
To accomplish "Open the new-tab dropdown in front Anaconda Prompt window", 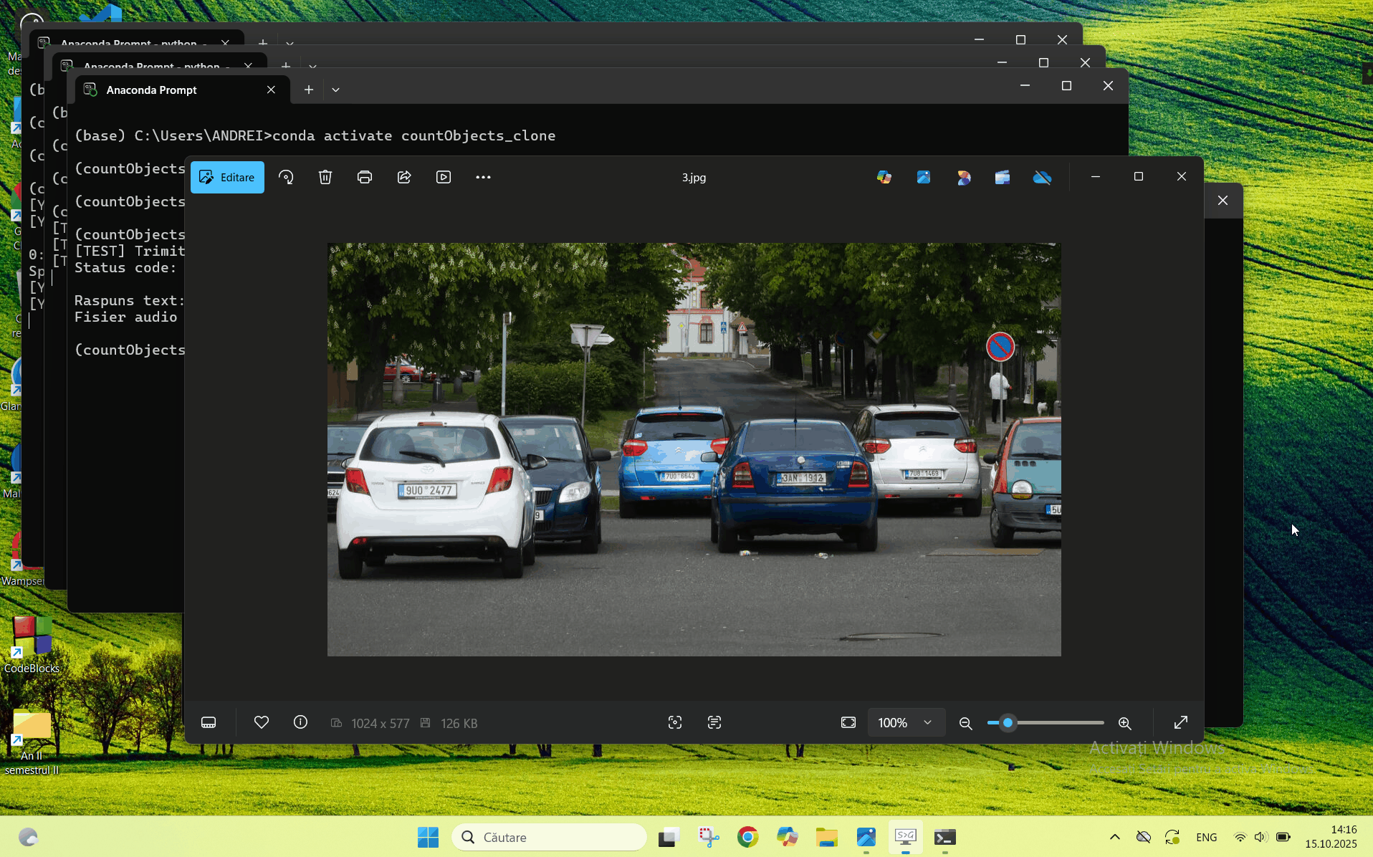I will point(335,90).
